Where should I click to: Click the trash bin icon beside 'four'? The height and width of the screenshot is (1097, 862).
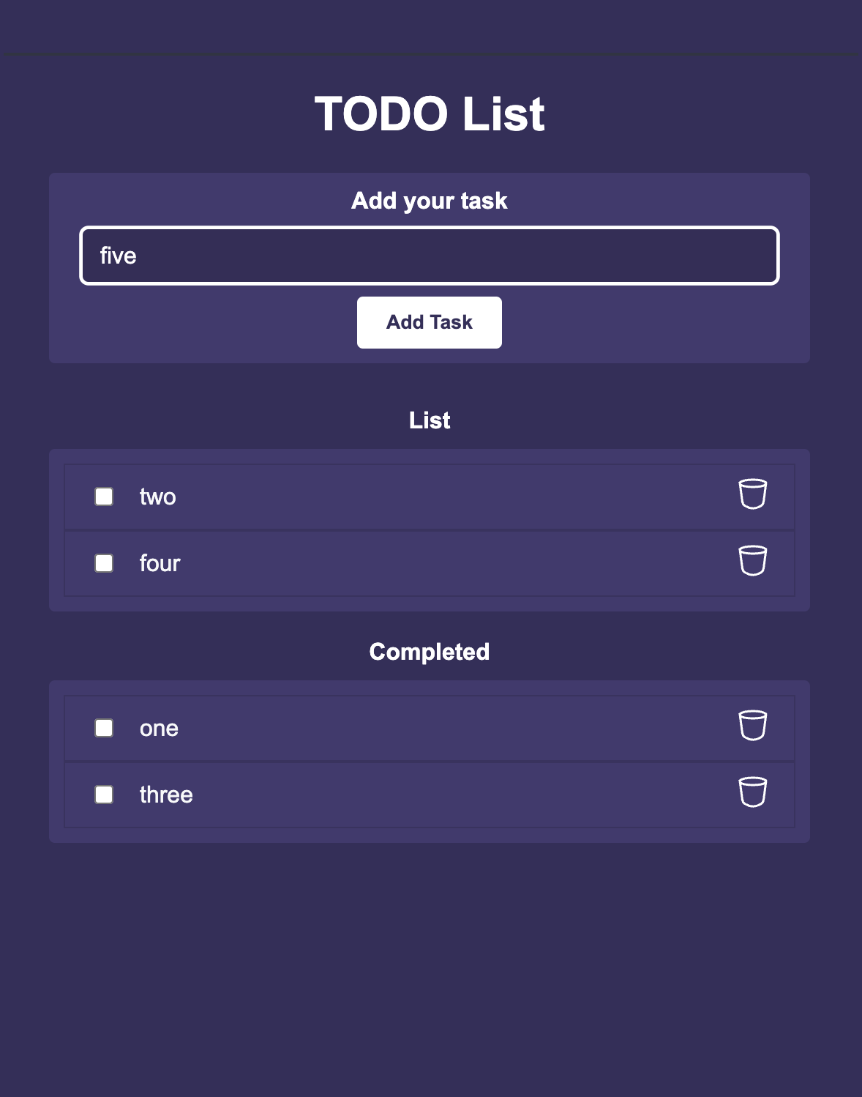(752, 561)
